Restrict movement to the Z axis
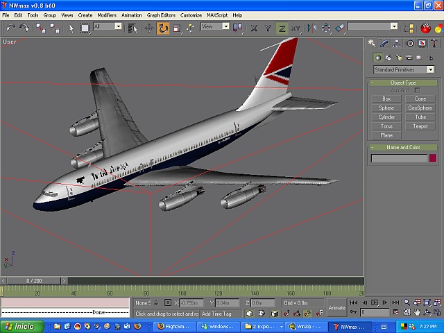Screen dimensions: 444x333 pos(282,28)
